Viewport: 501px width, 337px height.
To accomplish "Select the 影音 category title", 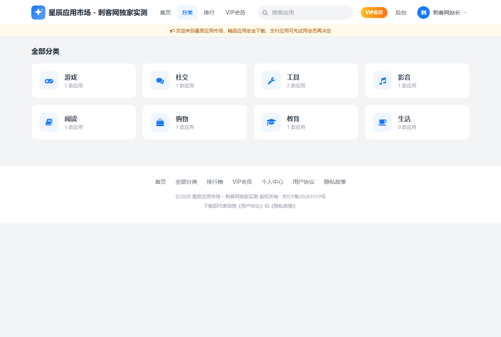I will tap(404, 77).
